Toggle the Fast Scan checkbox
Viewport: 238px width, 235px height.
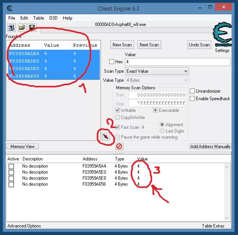coord(117,127)
